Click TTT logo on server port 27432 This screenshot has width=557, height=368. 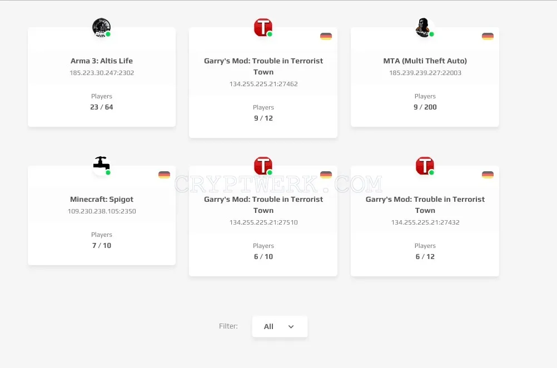[425, 166]
